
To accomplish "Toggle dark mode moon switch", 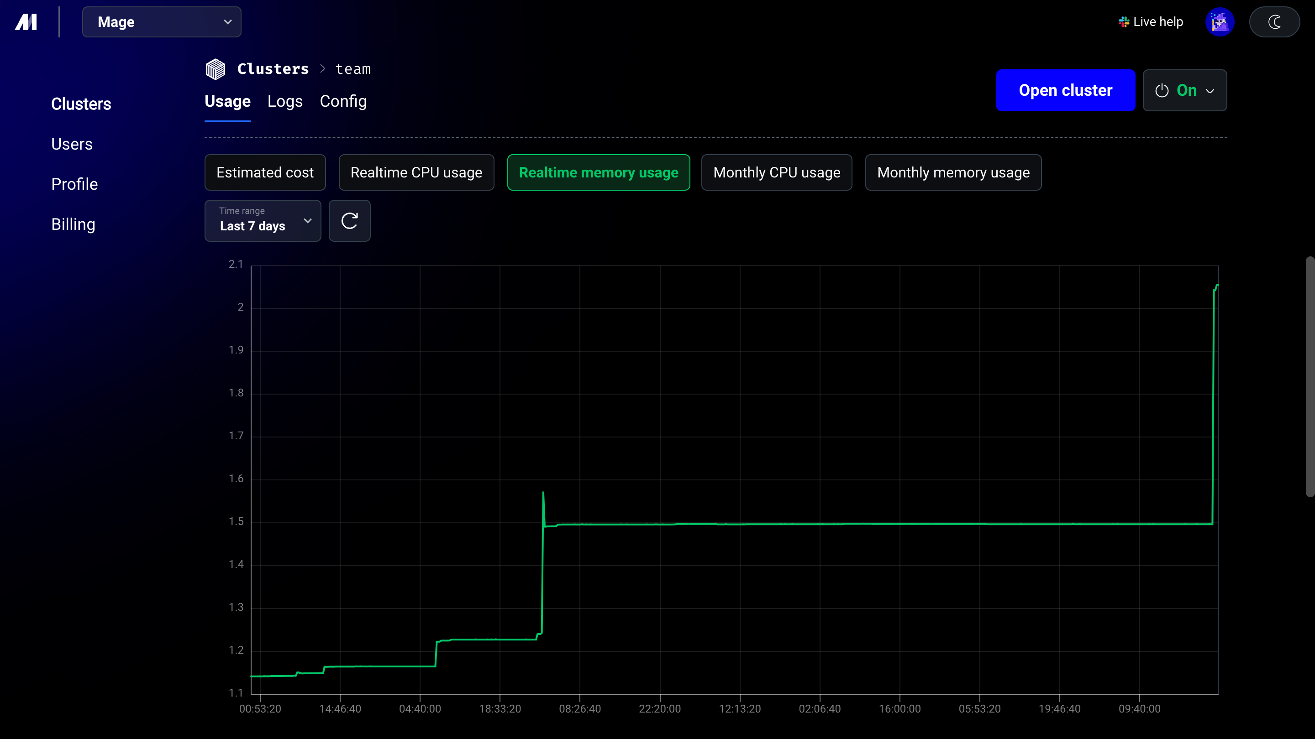I will pos(1274,22).
